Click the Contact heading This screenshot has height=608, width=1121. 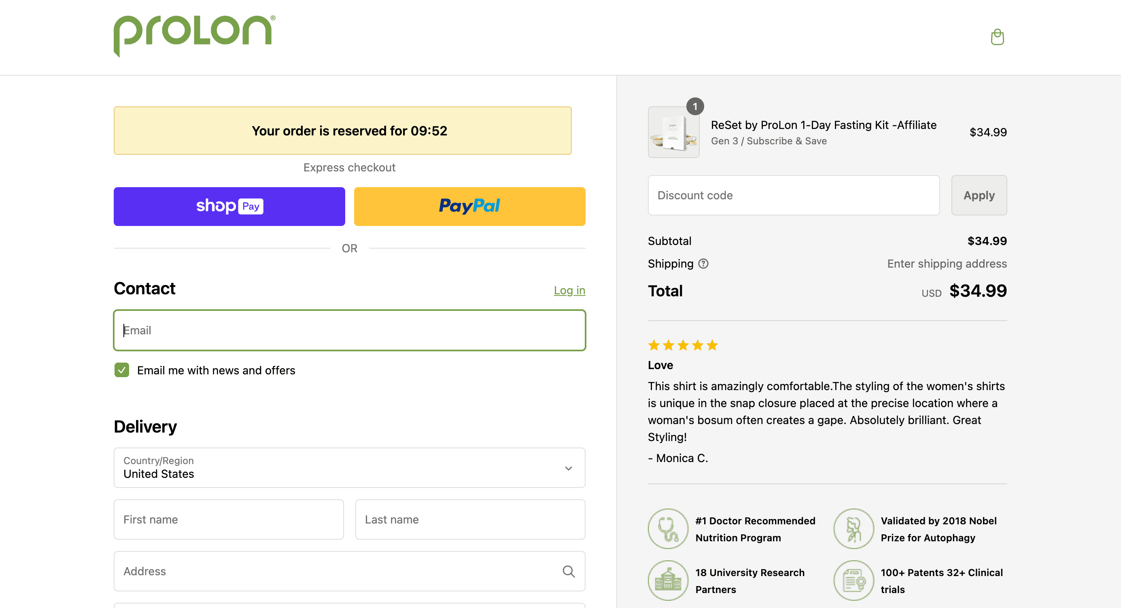(x=144, y=289)
